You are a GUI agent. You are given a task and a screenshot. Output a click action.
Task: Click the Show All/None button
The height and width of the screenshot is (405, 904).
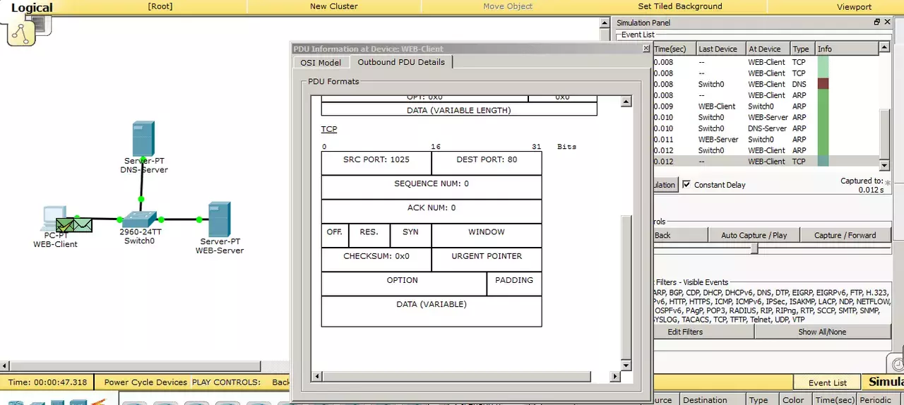click(x=822, y=332)
